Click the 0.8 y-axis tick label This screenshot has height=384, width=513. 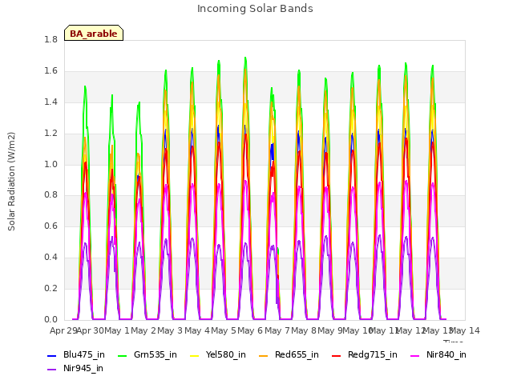click(x=50, y=195)
